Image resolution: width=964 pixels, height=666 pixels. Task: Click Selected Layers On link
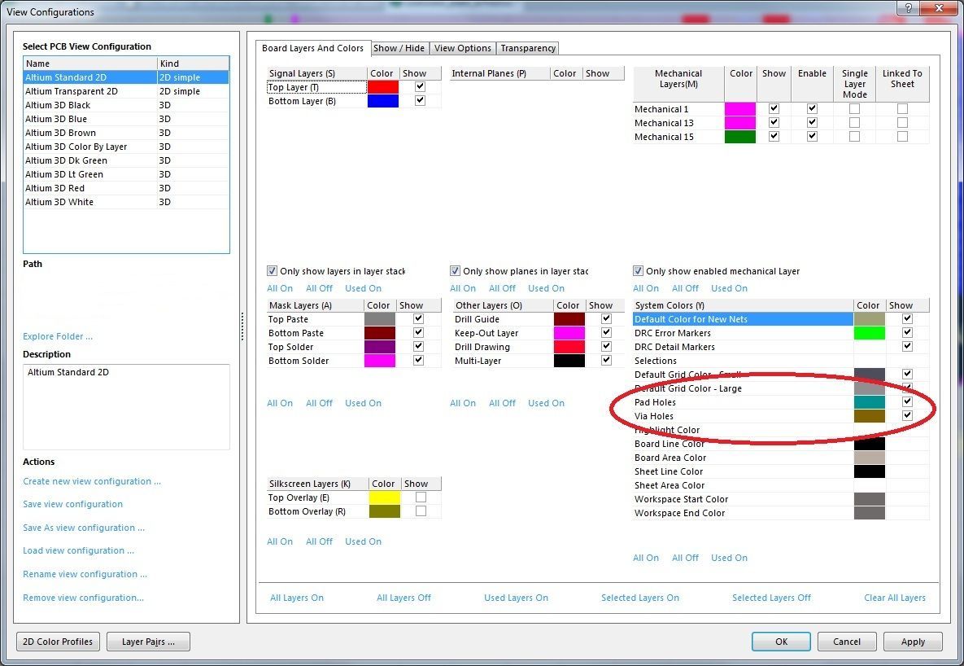coord(640,598)
